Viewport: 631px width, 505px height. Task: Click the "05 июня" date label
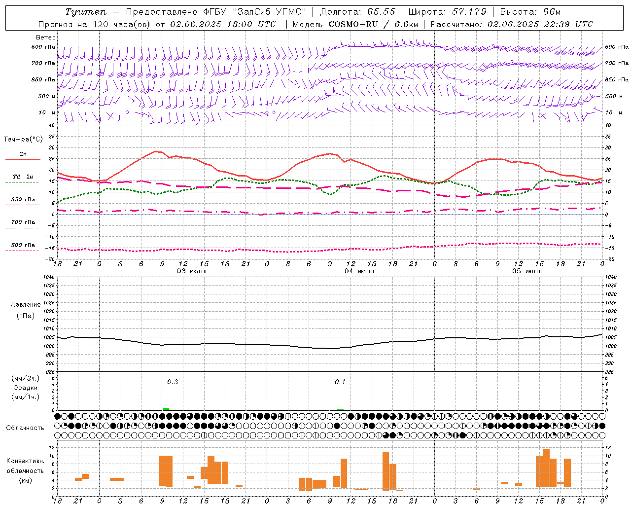[x=527, y=271]
